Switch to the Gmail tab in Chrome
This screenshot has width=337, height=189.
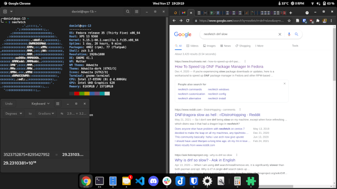coord(183,13)
